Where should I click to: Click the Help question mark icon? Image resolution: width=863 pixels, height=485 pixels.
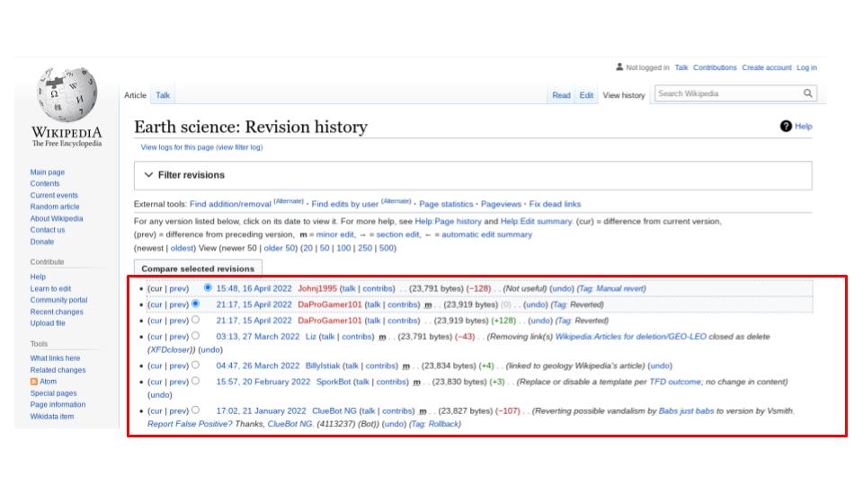coord(786,127)
